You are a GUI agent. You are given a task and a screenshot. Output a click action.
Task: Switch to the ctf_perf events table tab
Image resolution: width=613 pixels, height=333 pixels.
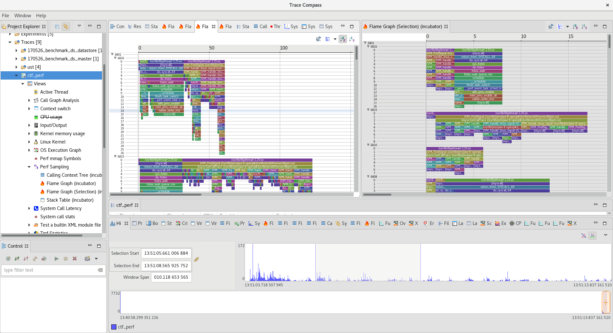tap(124, 205)
